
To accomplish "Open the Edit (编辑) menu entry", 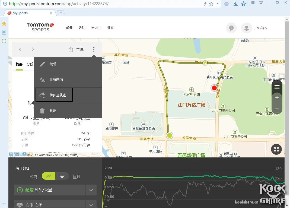I will (x=68, y=64).
